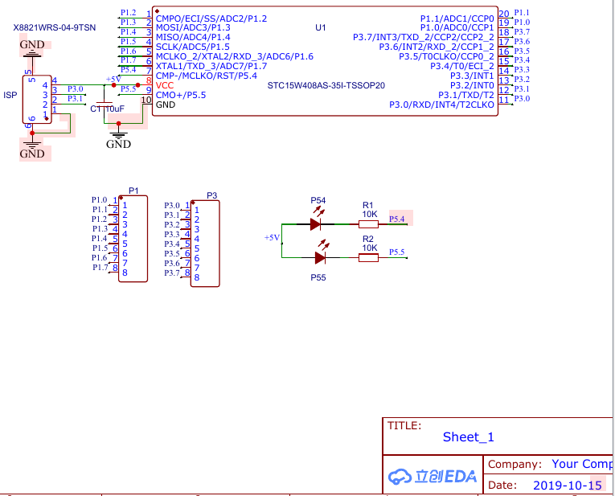Click the P5.4 net label beside R1

[396, 219]
